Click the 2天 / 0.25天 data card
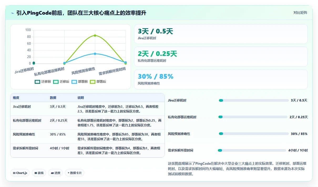 tap(221, 56)
